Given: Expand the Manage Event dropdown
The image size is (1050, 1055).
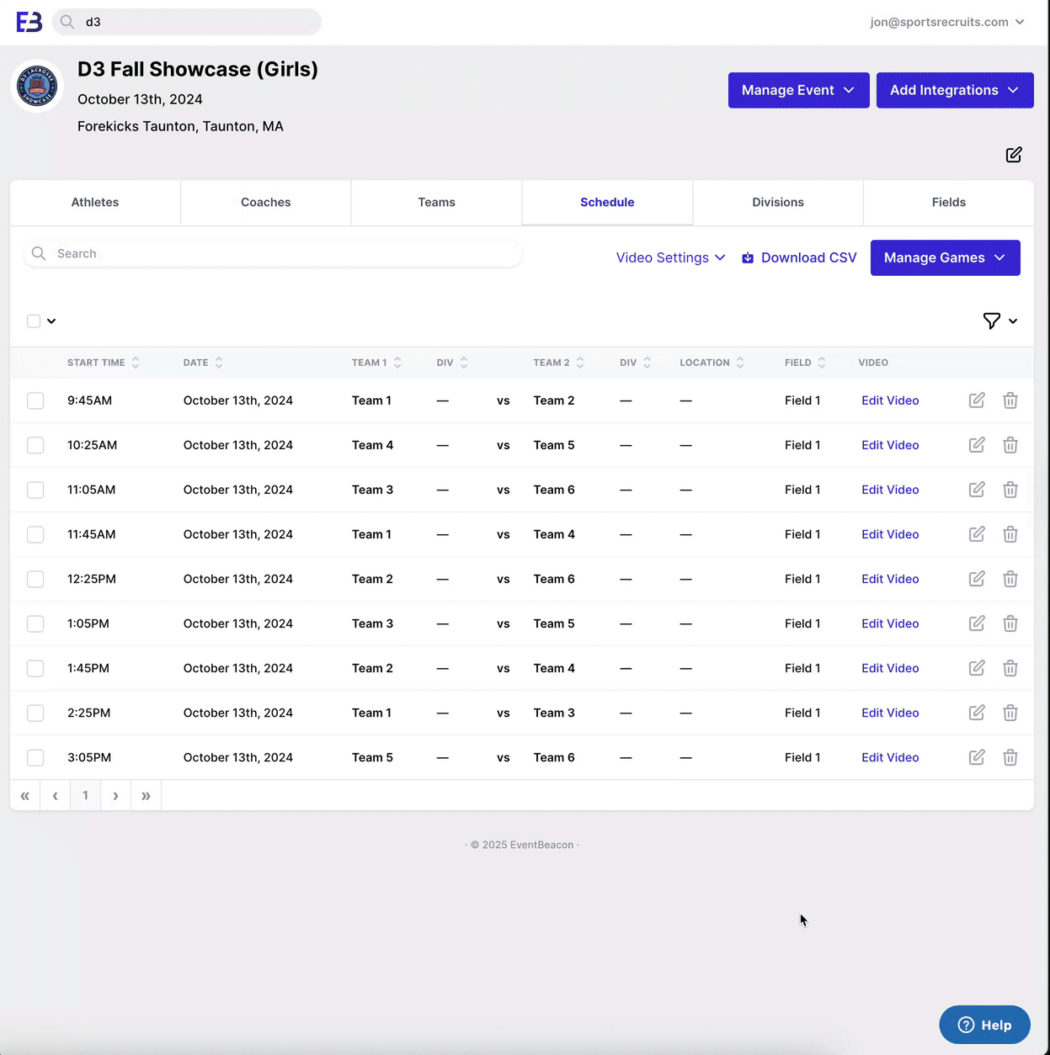Looking at the screenshot, I should pyautogui.click(x=797, y=90).
